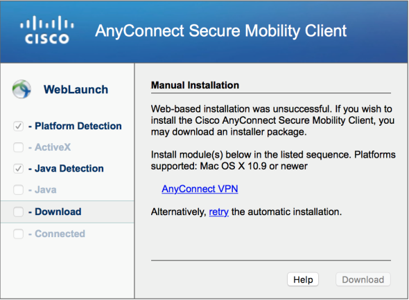Check the Java step checkbox
Image resolution: width=409 pixels, height=300 pixels.
pos(18,189)
